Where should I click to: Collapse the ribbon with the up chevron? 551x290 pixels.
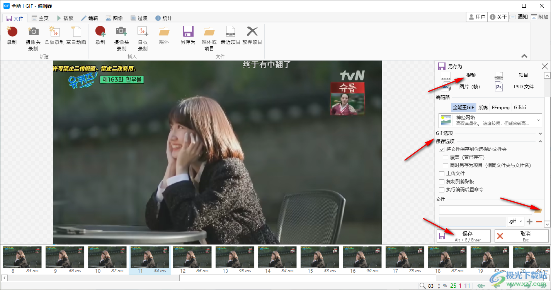tap(524, 56)
